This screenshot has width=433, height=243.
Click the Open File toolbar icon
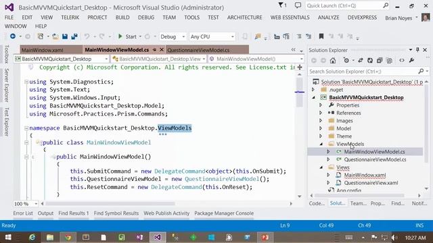[x=55, y=36]
